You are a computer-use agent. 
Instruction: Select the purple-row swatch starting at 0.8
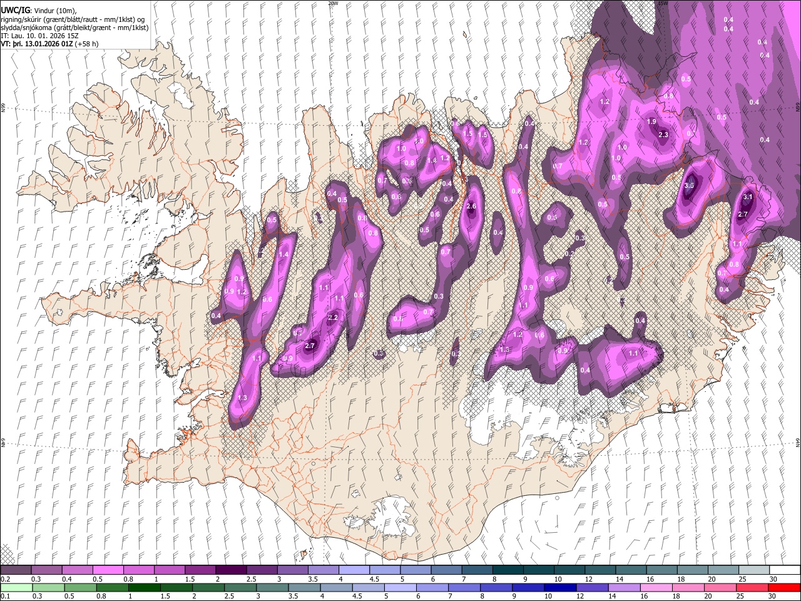(x=139, y=570)
